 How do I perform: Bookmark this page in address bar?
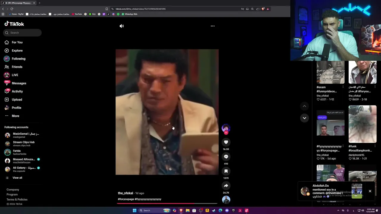click(107, 9)
